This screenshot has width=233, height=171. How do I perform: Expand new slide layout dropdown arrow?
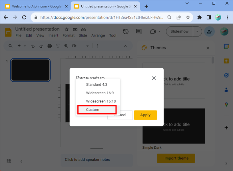coord(25,46)
